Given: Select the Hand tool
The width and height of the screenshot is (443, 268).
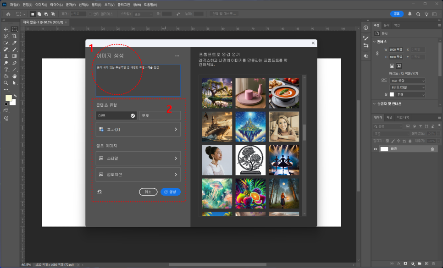Looking at the screenshot, I should point(14,77).
